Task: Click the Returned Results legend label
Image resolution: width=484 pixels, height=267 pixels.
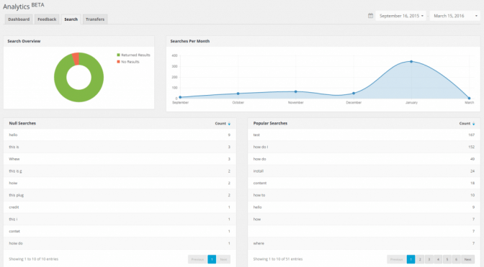Action: [x=135, y=55]
